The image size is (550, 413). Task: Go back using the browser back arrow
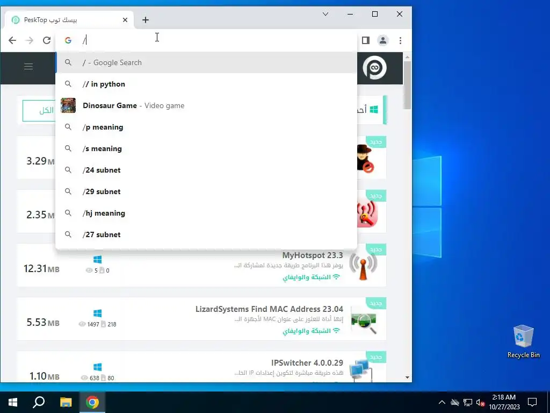click(12, 40)
